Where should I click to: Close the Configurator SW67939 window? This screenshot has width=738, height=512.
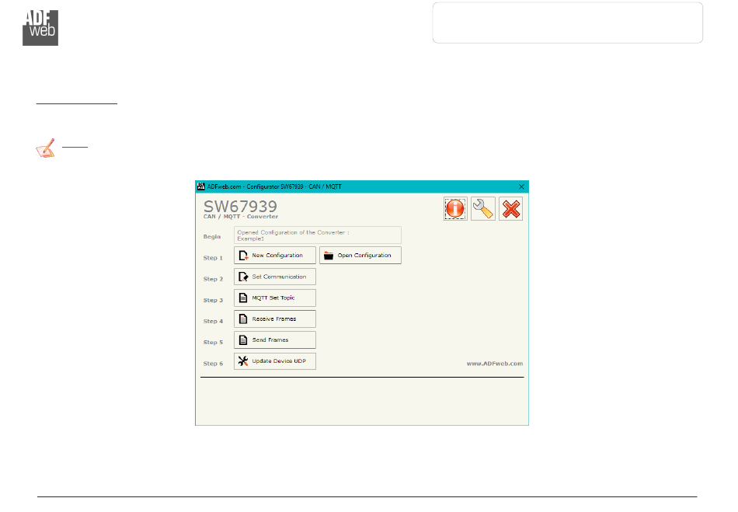[x=521, y=186]
